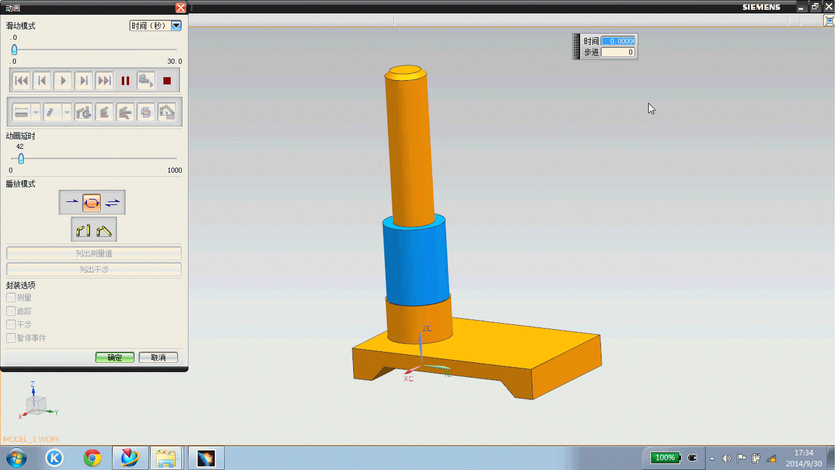Viewport: 836px width, 470px height.
Task: Open the dark flame app on taskbar
Action: pyautogui.click(x=206, y=458)
